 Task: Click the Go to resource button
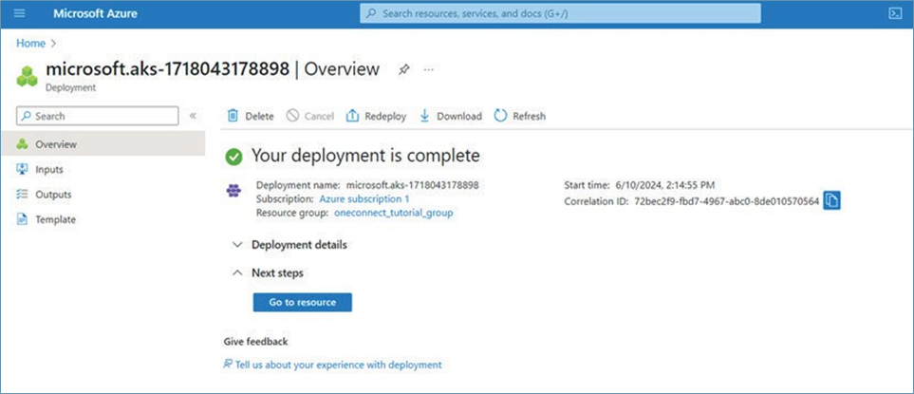(x=302, y=302)
